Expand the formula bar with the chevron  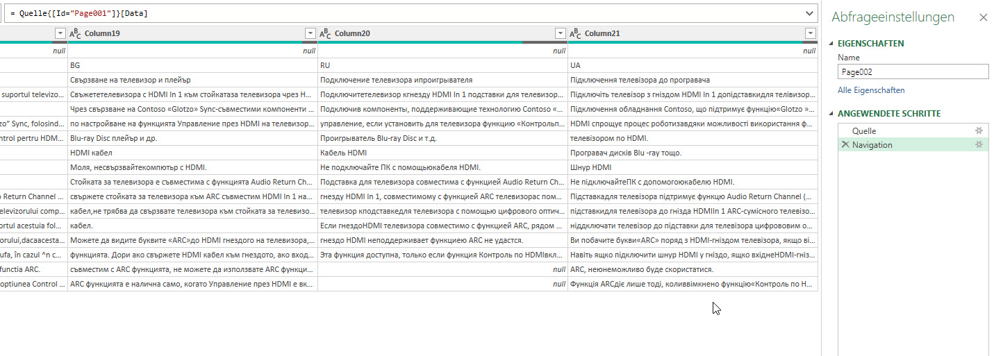[x=809, y=13]
